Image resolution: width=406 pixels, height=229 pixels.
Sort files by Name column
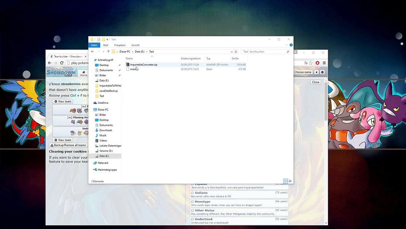coord(129,59)
